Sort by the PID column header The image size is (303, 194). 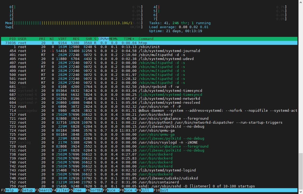click(x=12, y=39)
